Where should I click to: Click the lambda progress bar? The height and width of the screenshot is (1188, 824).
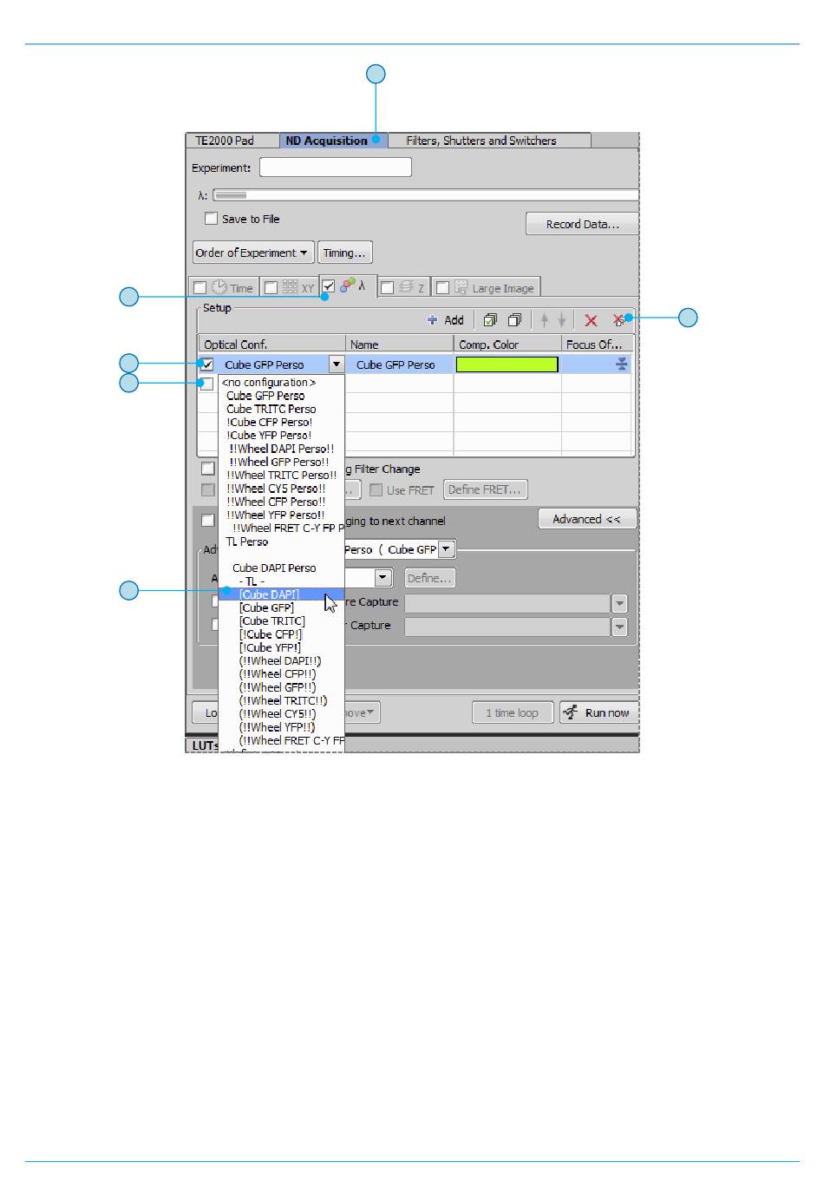426,195
